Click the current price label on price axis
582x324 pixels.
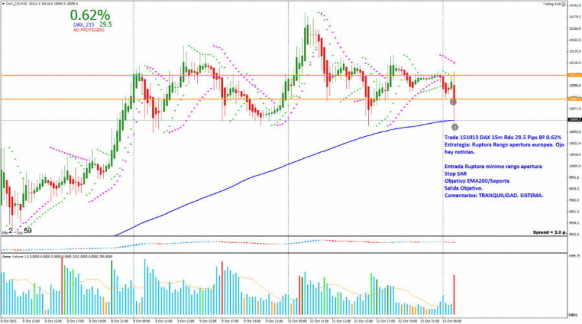[572, 120]
